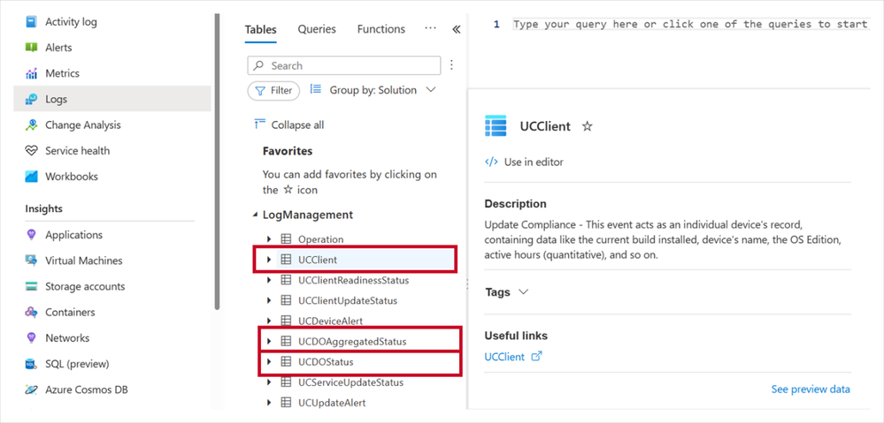This screenshot has height=423, width=884.
Task: Switch to the Functions tab
Action: point(381,29)
